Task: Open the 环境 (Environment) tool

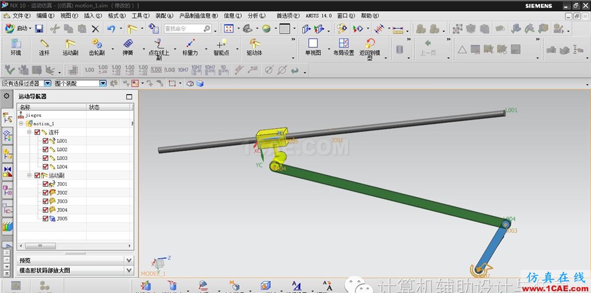Action: coord(16,47)
